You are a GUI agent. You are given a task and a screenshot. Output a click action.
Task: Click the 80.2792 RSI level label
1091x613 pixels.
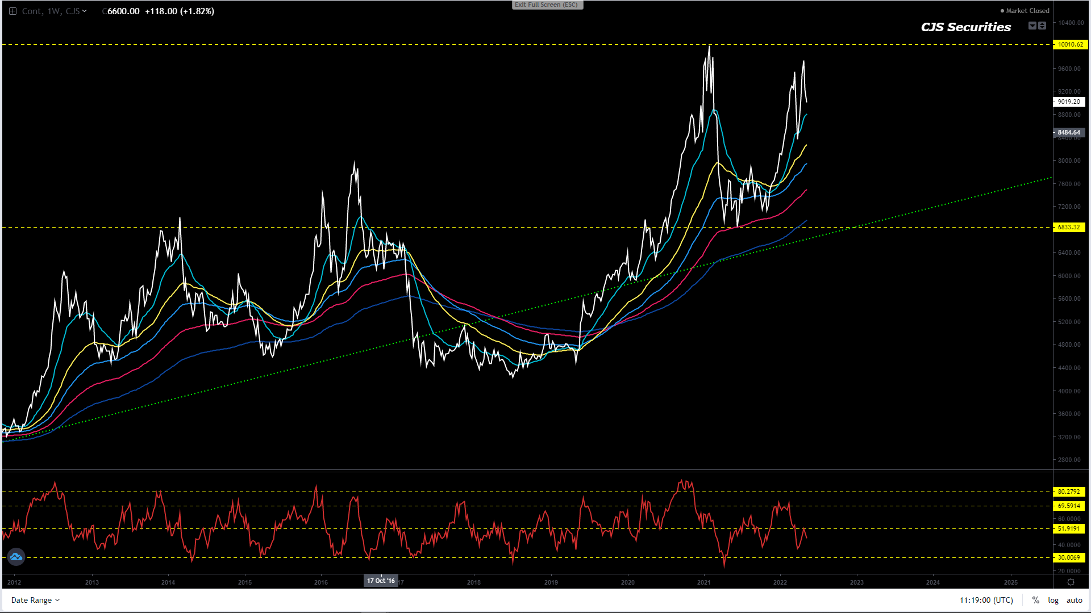(1068, 492)
